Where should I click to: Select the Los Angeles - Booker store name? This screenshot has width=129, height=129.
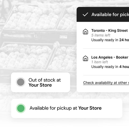pyautogui.click(x=110, y=57)
